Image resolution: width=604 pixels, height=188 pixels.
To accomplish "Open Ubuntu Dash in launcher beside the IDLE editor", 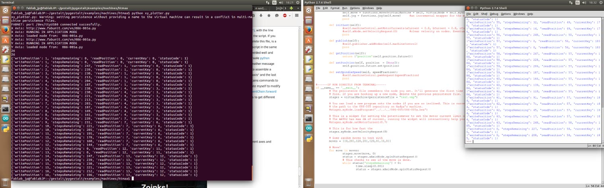I will tap(308, 10).
